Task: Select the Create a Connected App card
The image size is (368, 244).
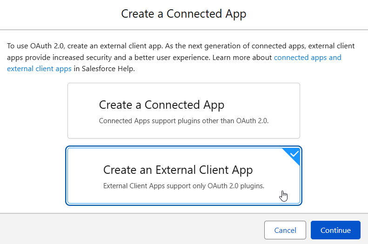Action: 183,111
